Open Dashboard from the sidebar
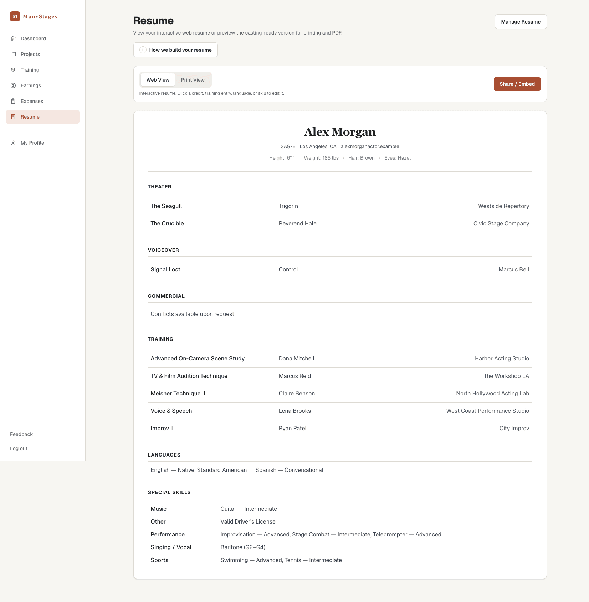This screenshot has height=602, width=589. click(x=42, y=38)
